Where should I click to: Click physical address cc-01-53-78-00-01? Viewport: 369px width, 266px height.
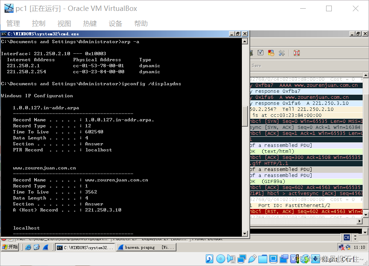(x=99, y=65)
